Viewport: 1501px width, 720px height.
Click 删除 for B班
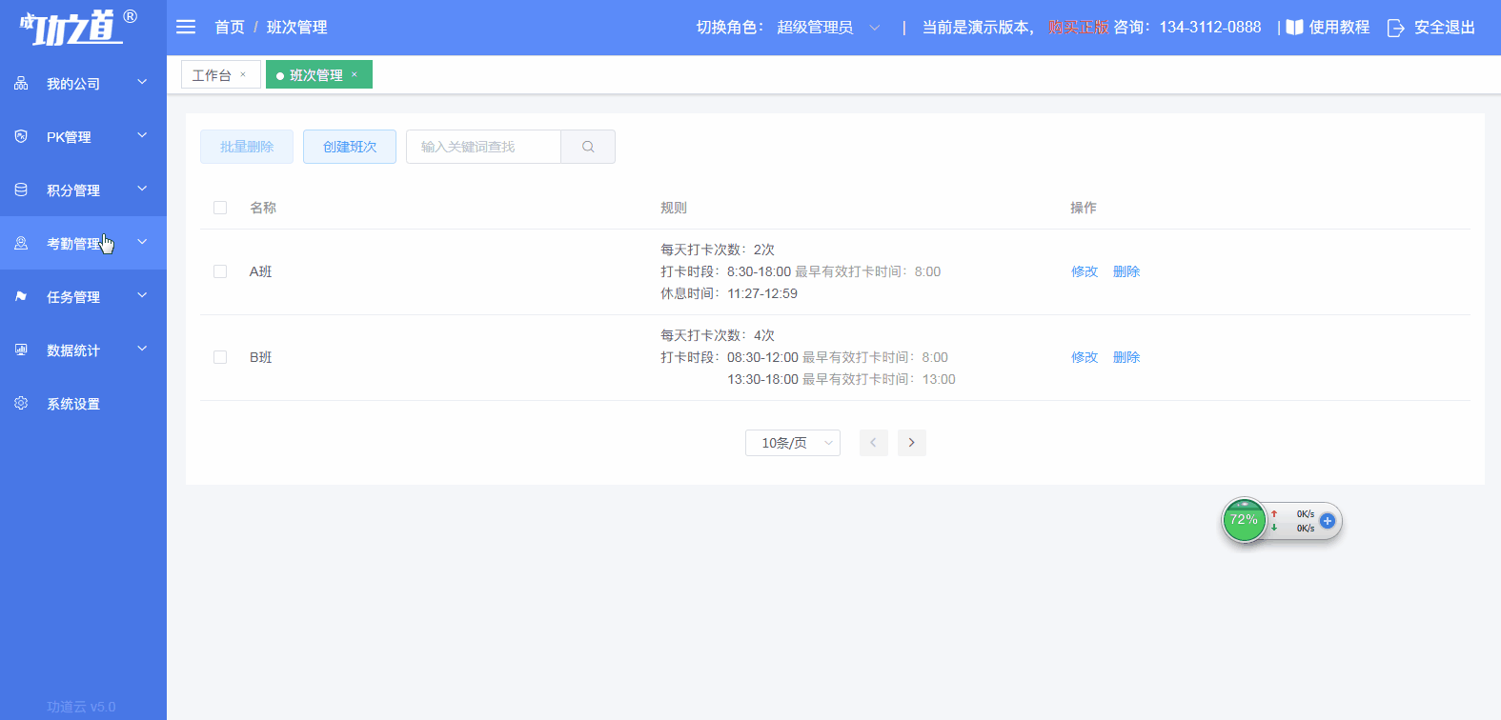(1126, 357)
